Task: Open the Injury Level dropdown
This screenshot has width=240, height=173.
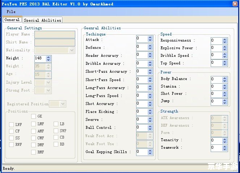Action: click(48, 83)
